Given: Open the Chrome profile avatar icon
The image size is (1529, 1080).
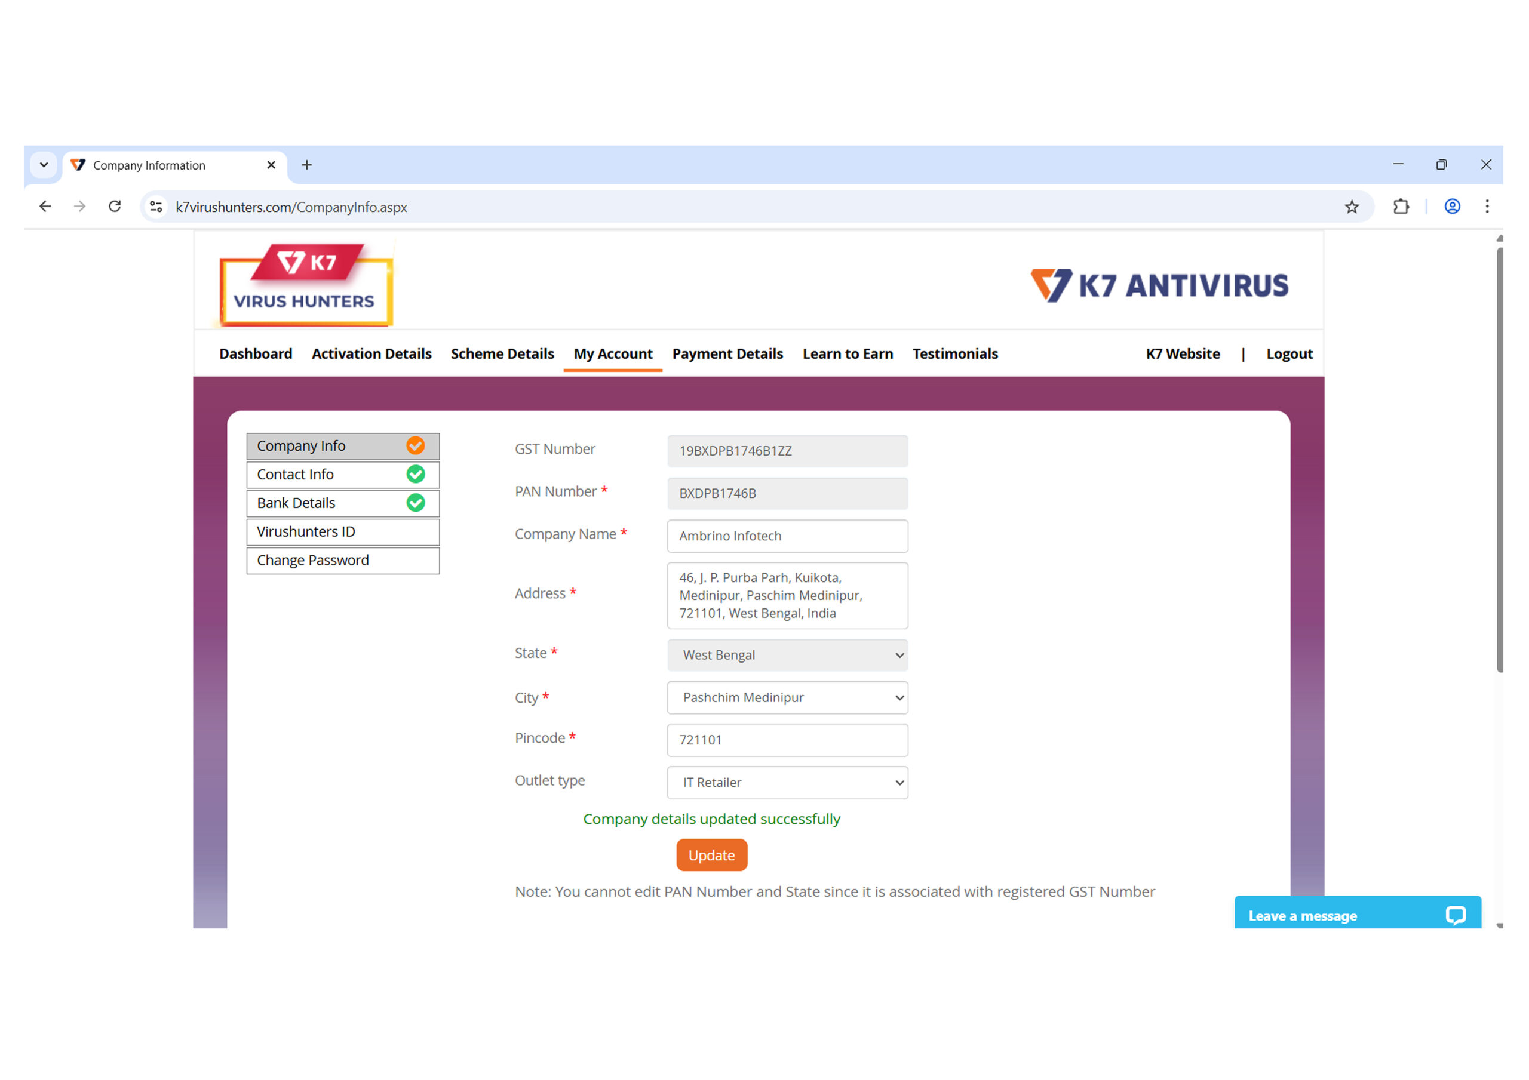Looking at the screenshot, I should pyautogui.click(x=1452, y=207).
